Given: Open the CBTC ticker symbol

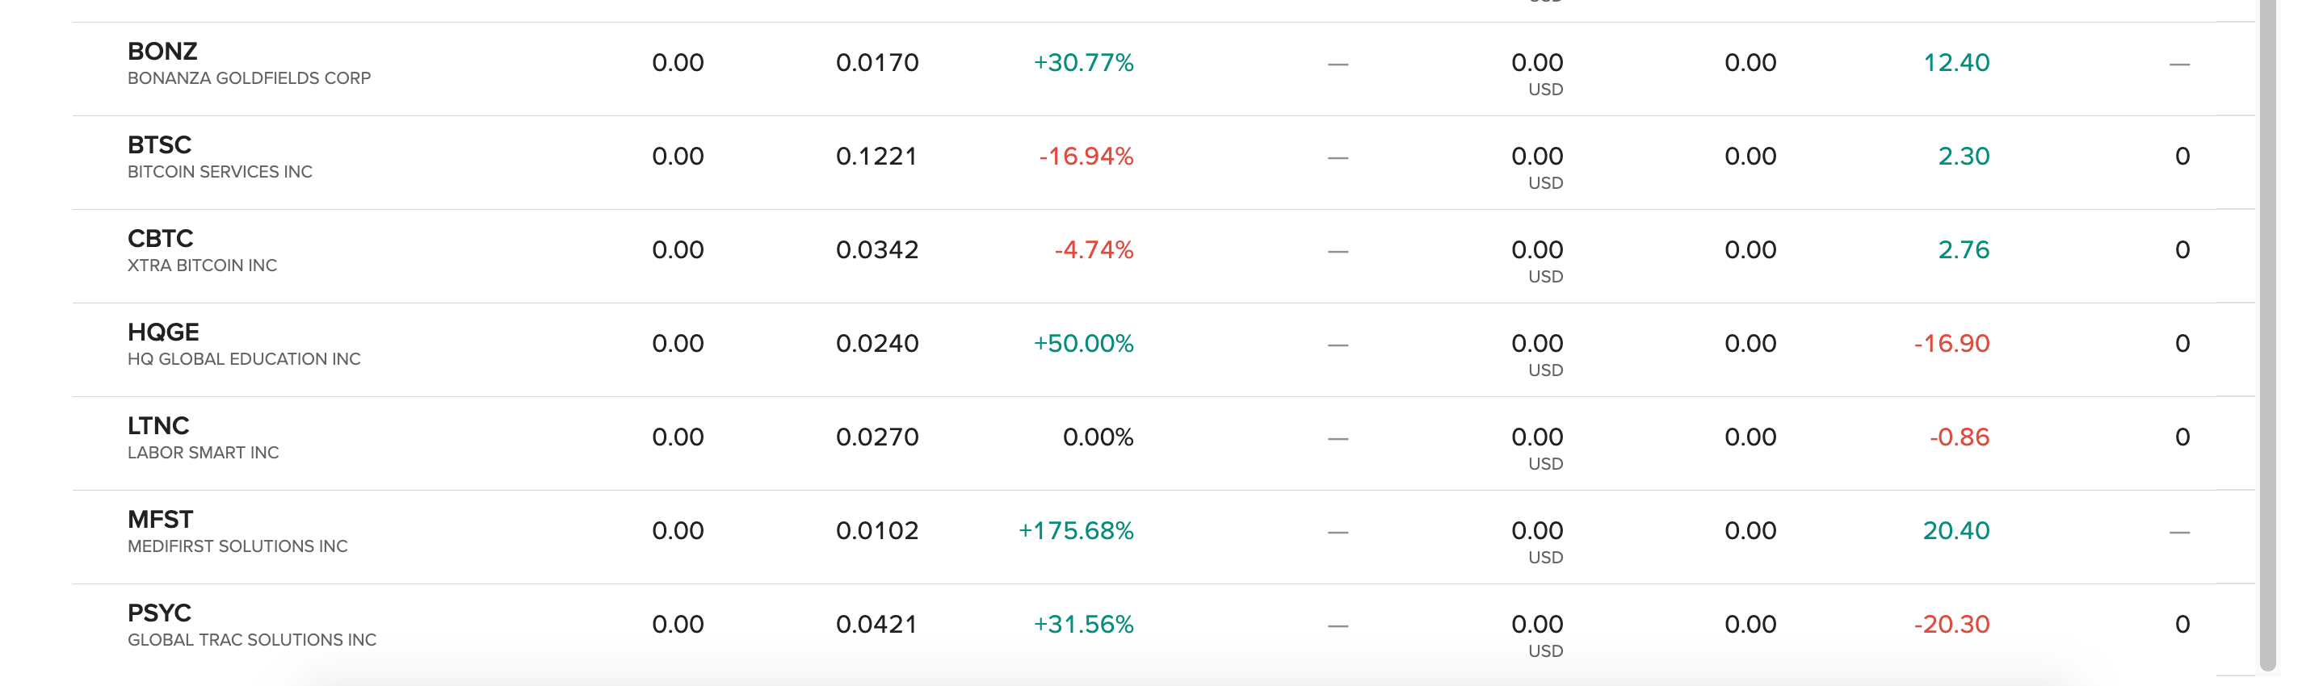Looking at the screenshot, I should 161,239.
